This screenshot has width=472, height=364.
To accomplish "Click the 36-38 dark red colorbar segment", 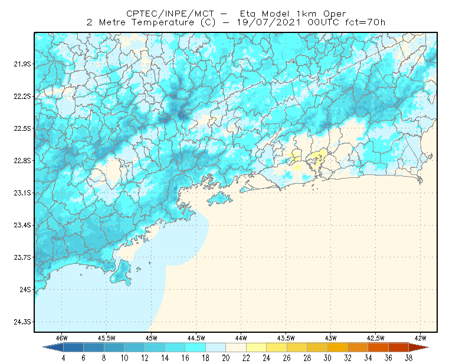I will [x=399, y=348].
